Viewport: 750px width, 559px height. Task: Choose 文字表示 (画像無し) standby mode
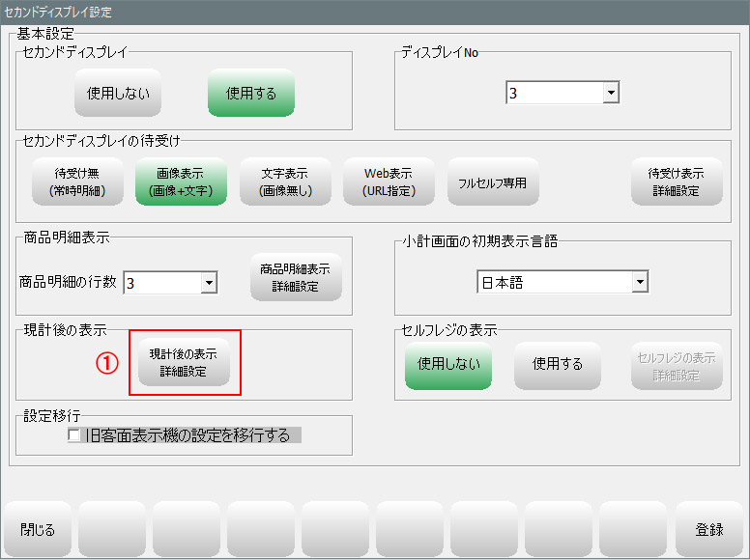pos(285,182)
